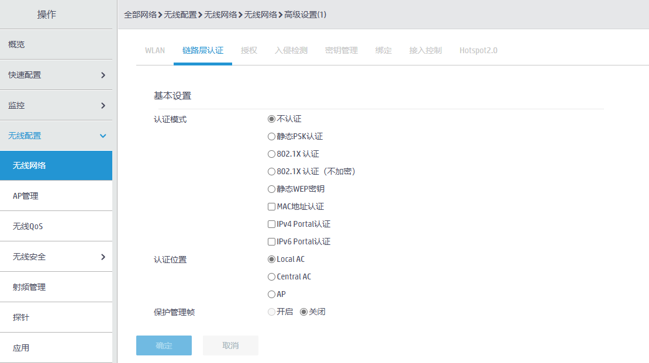Image resolution: width=649 pixels, height=363 pixels.
Task: Set 保护管理帧 to 关闭
Action: point(304,312)
